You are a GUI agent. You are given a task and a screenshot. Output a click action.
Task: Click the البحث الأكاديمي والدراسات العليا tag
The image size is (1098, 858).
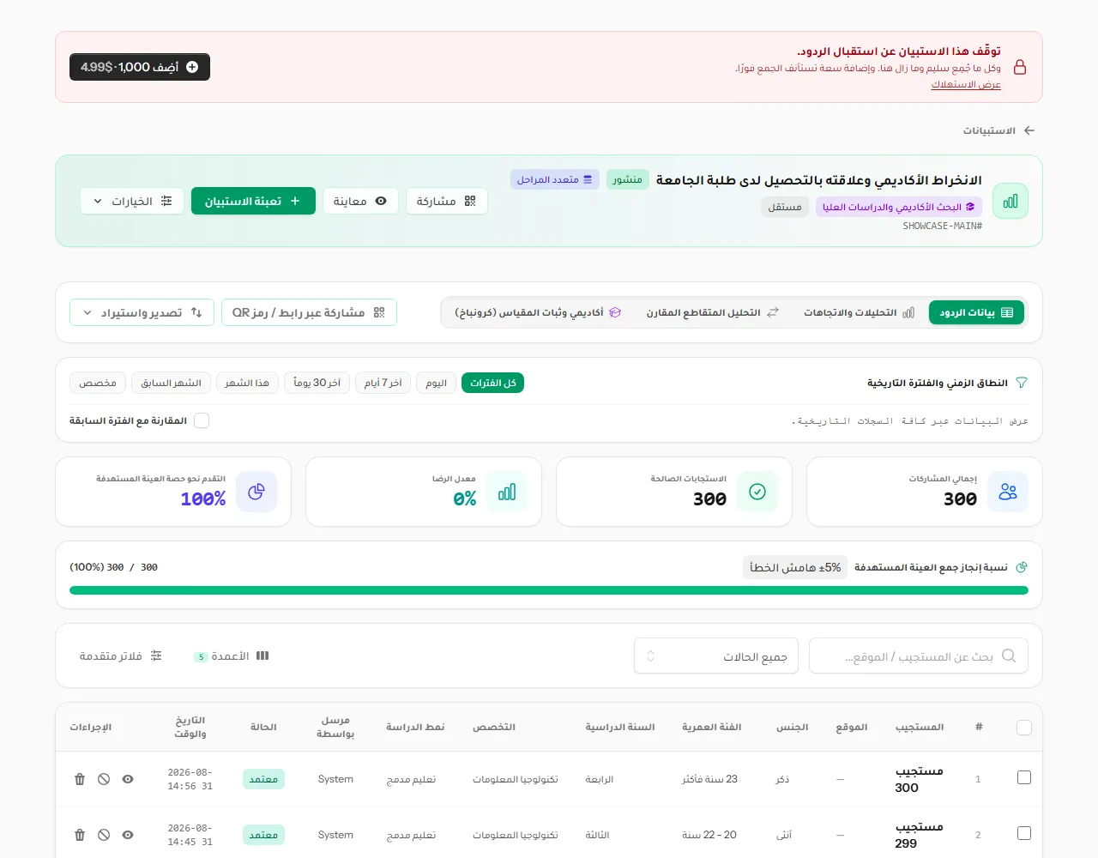click(899, 207)
